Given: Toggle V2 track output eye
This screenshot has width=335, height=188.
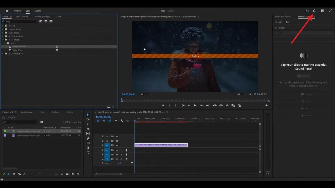Looking at the screenshot, I should coord(117,141).
